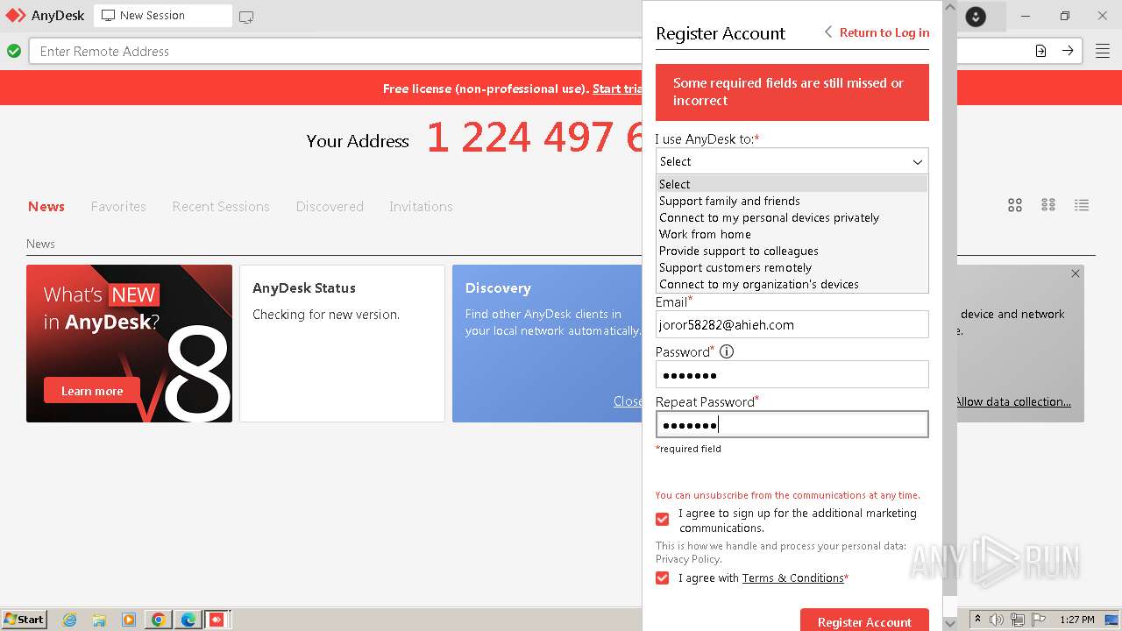Switch to list view
This screenshot has width=1122, height=631.
click(1082, 205)
